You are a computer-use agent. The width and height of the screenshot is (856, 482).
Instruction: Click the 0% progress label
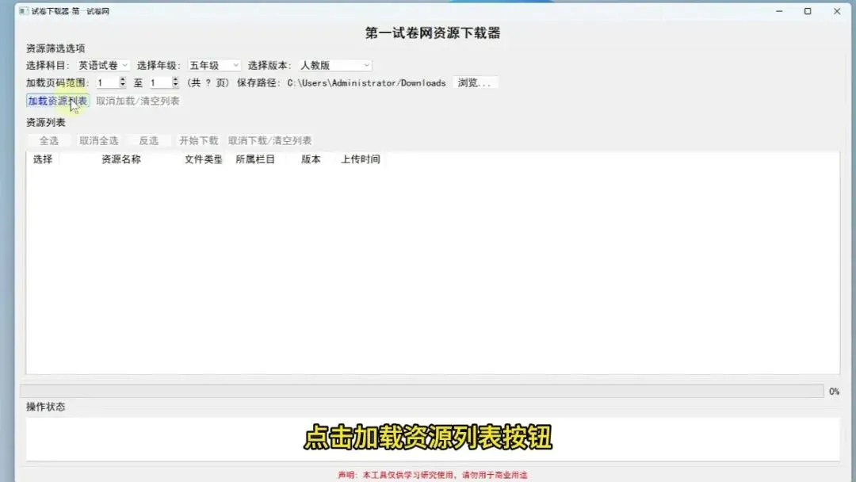pyautogui.click(x=834, y=392)
